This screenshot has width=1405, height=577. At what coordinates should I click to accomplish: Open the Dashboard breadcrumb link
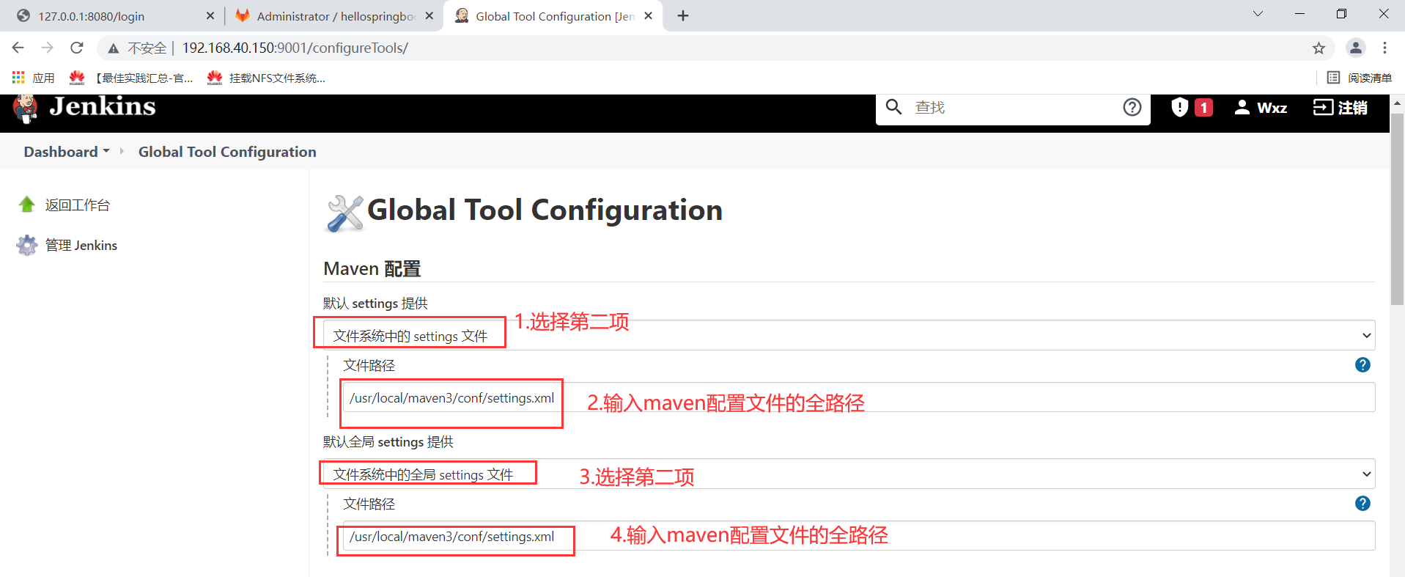[61, 152]
